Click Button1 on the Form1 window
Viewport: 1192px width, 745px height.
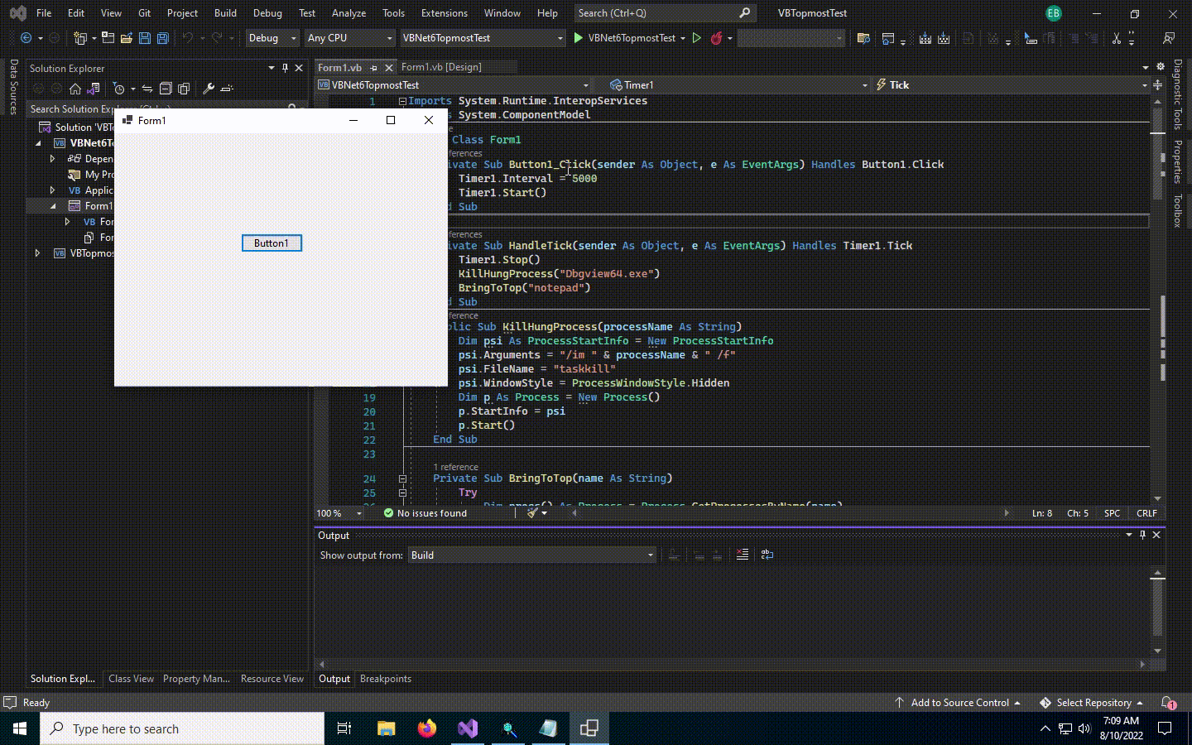click(272, 243)
